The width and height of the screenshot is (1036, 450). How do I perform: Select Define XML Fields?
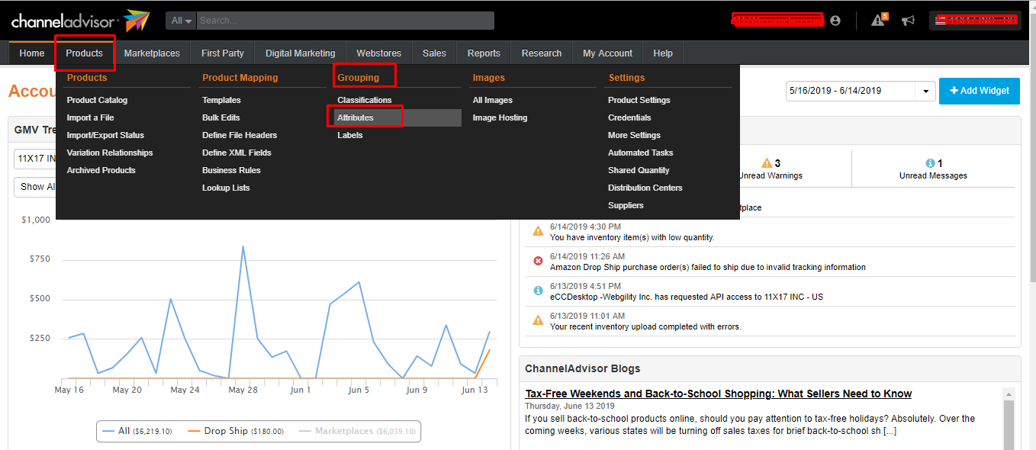pos(236,153)
